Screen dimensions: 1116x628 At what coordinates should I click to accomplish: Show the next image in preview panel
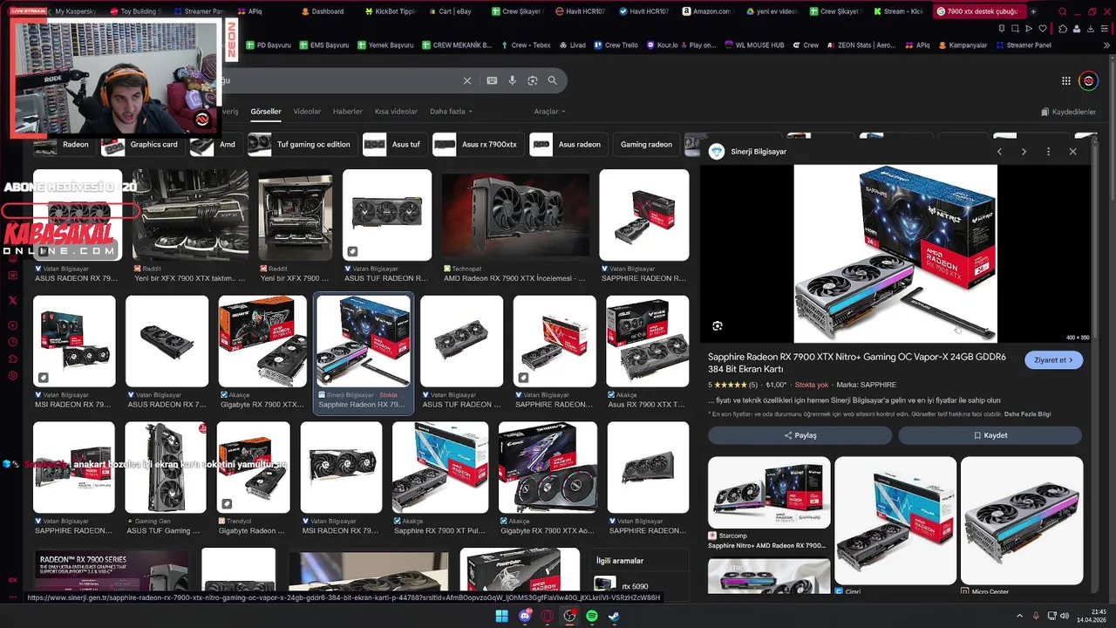(1024, 152)
